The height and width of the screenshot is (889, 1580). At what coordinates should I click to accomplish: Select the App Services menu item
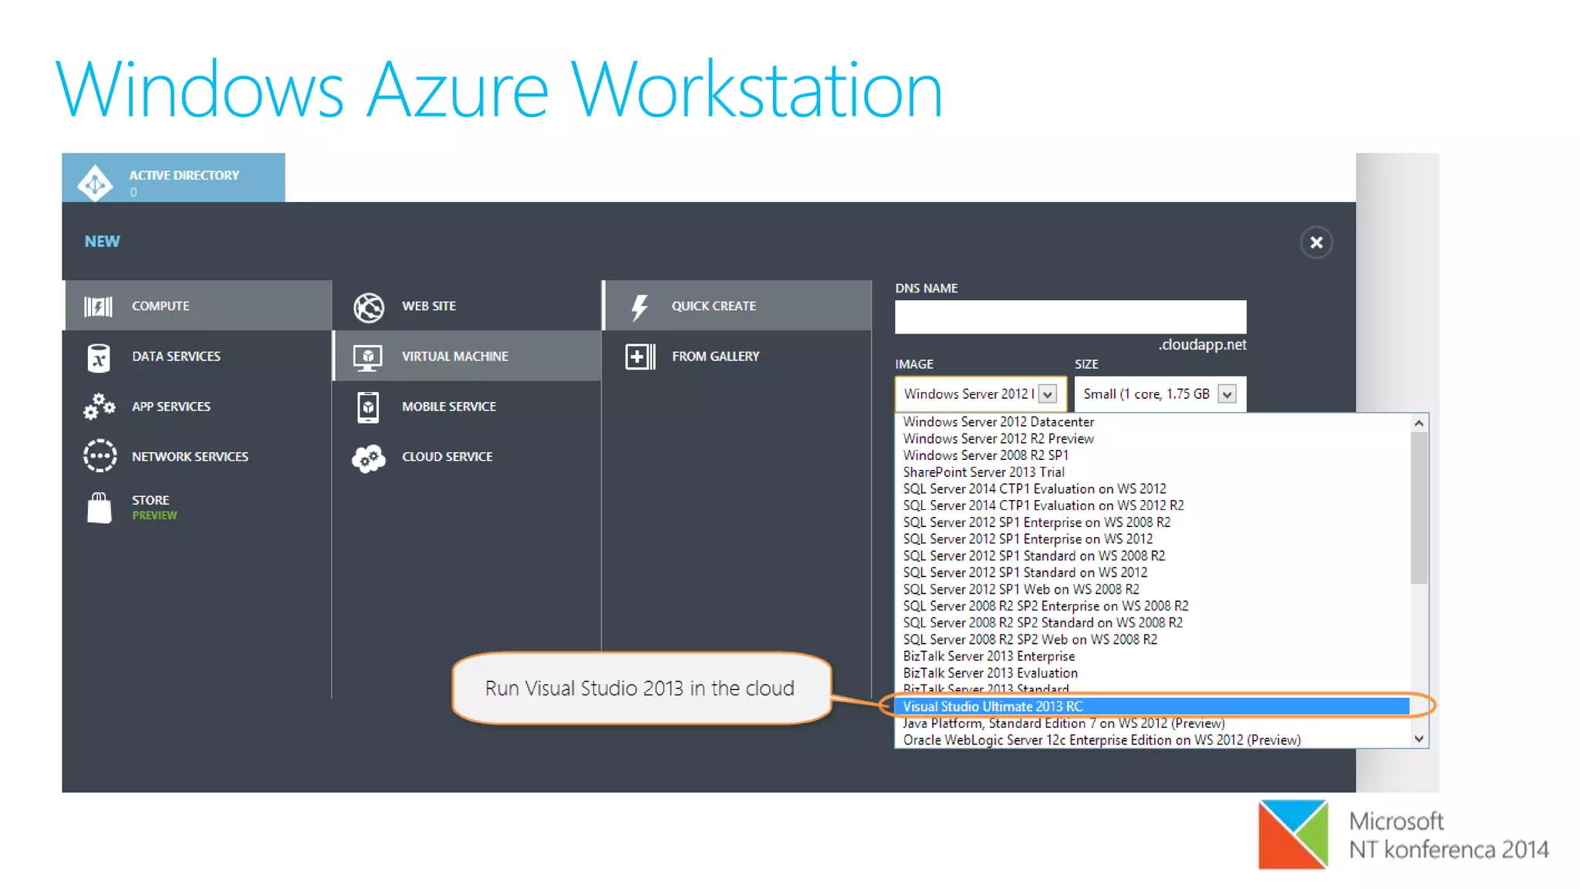pyautogui.click(x=197, y=406)
